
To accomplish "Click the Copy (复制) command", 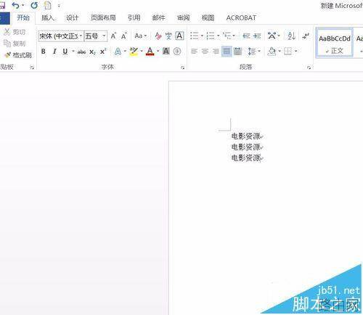I will pos(15,44).
